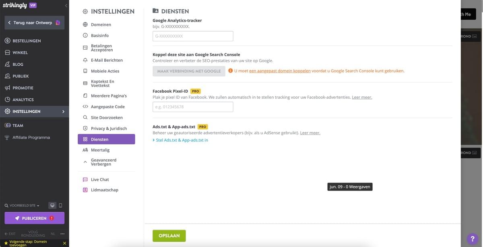Click the Meertalig translate icon
Screen dimensions: 483x247
pos(85,150)
